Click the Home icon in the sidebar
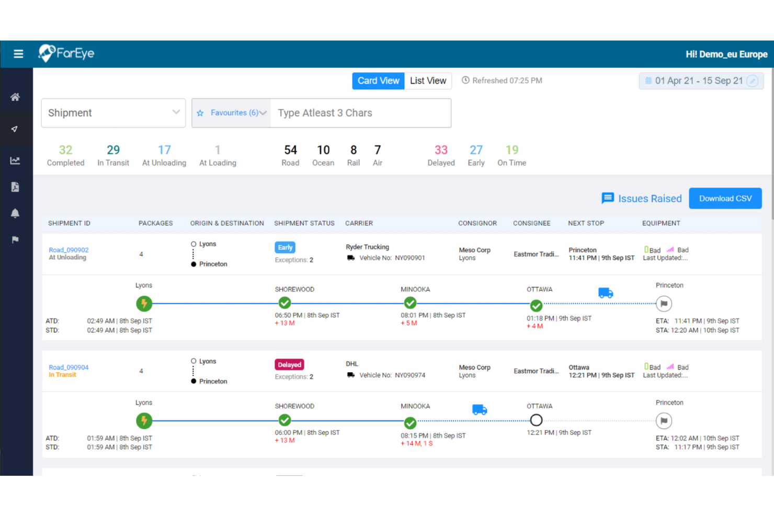Viewport: 774px width, 516px height. tap(15, 97)
